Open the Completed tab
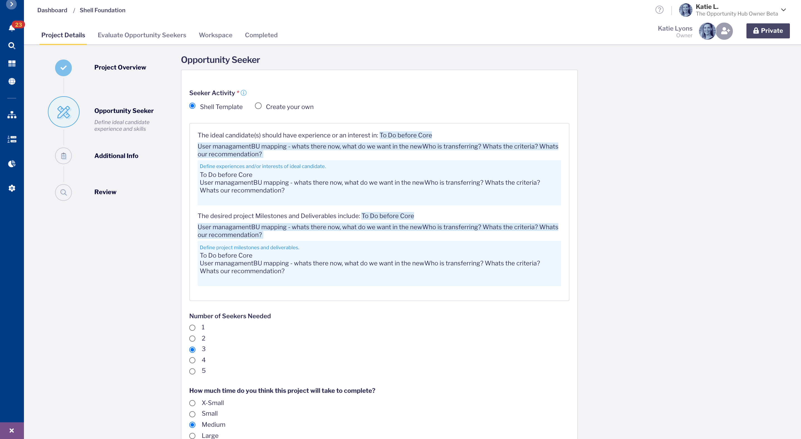This screenshot has height=439, width=801. [261, 35]
